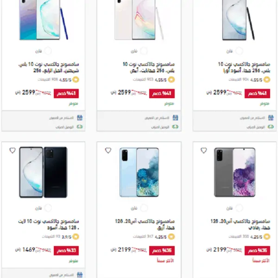This screenshot has height=278, width=278.
Task: Click store pickup icon under white Note 10 Plus
Action: coord(175,118)
